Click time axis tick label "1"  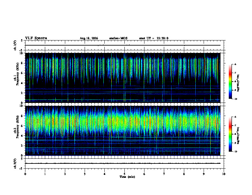pos(45,174)
